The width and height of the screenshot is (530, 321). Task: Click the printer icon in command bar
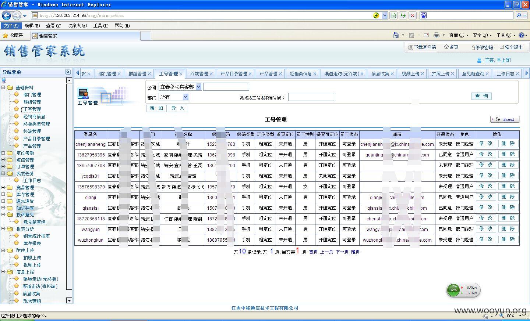(437, 35)
